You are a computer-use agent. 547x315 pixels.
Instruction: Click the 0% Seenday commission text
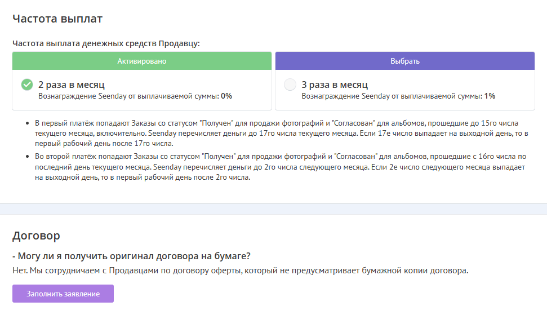(x=226, y=96)
